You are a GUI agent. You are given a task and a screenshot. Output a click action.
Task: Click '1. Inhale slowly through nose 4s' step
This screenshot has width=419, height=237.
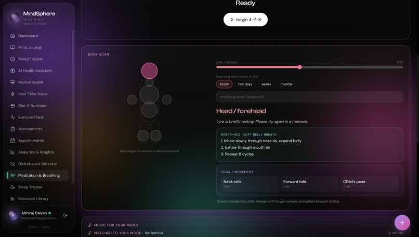point(261,141)
